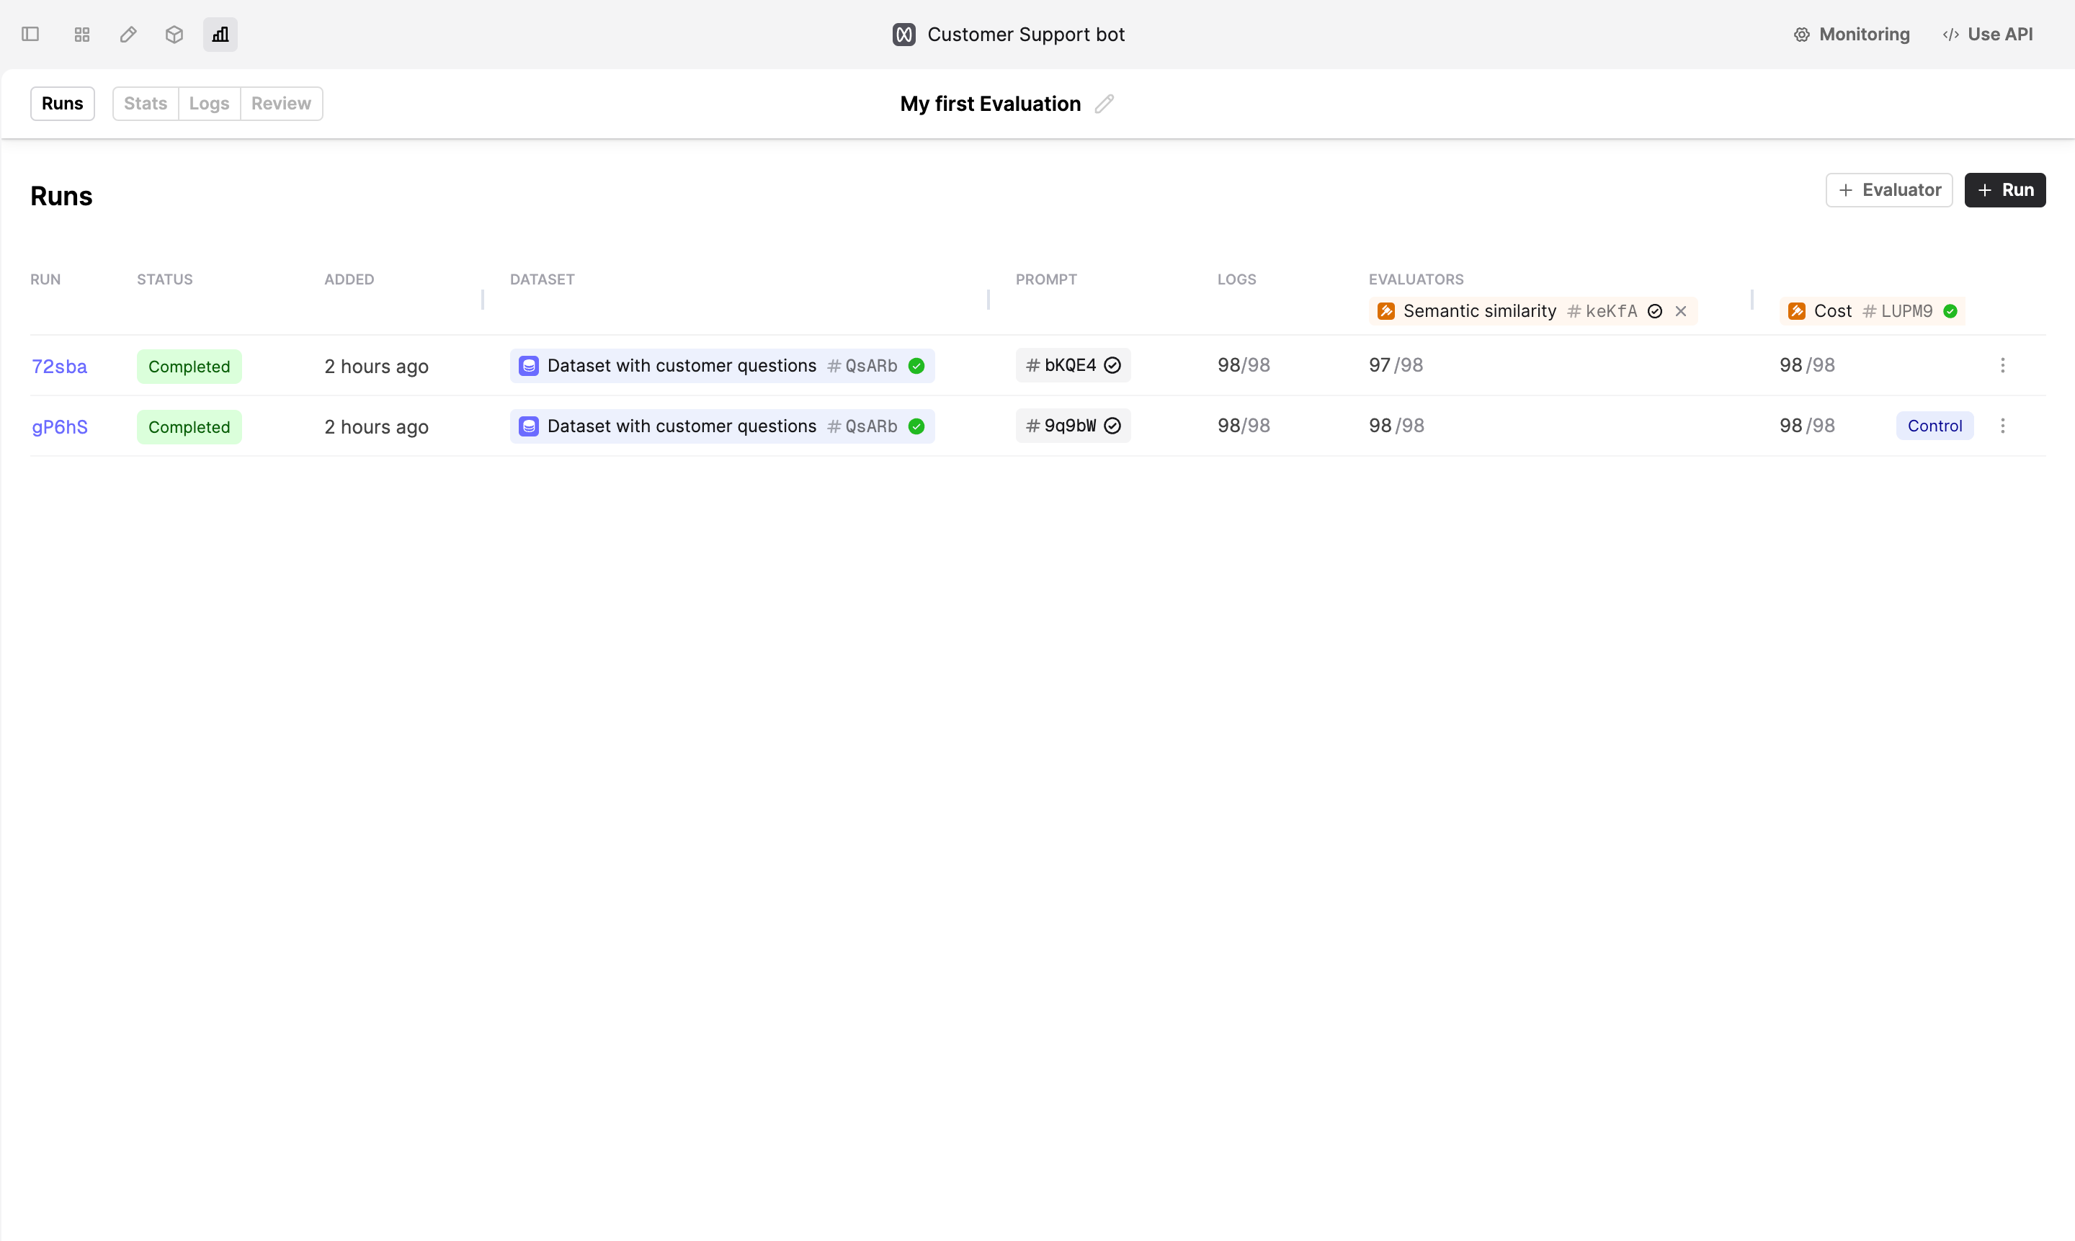Open the grid dashboard icon

pyautogui.click(x=82, y=35)
